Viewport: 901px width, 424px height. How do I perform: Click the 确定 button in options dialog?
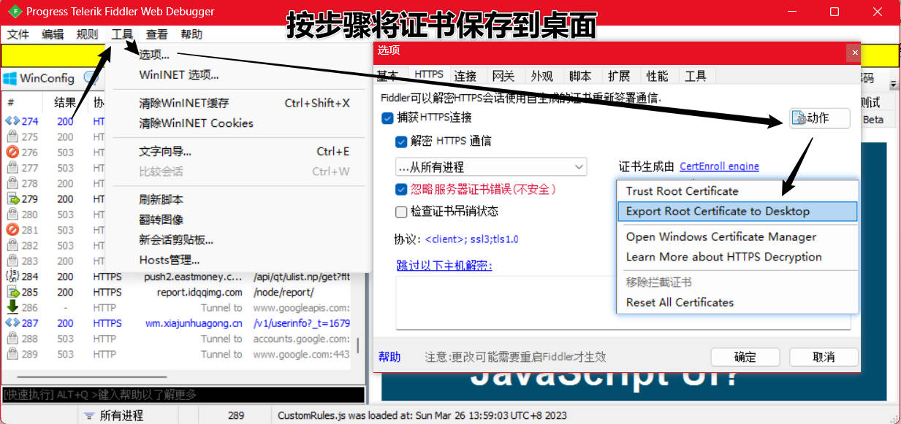745,357
